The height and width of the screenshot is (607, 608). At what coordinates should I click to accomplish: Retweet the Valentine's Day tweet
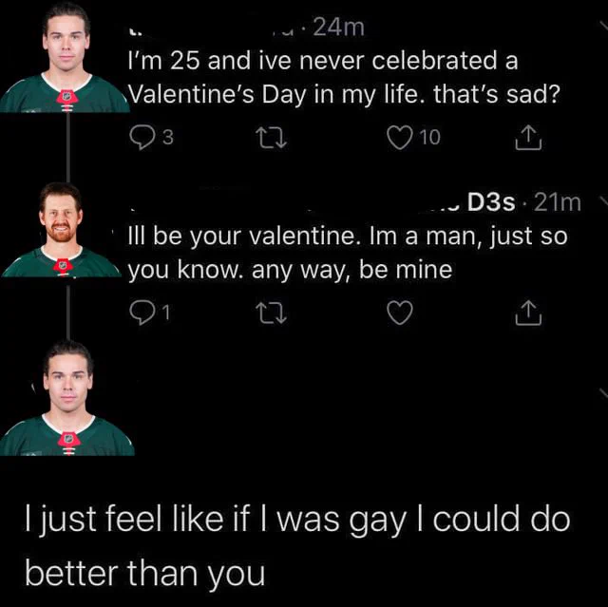coord(272,139)
